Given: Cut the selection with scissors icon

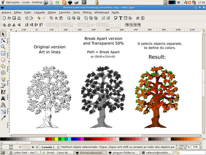Looking at the screenshot, I should point(56,18).
